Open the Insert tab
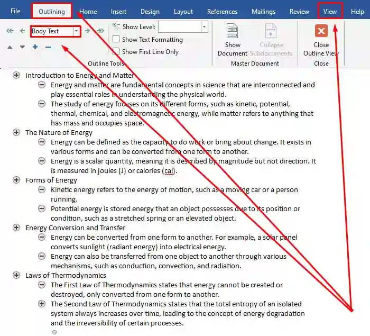The height and width of the screenshot is (336, 370). point(118,11)
